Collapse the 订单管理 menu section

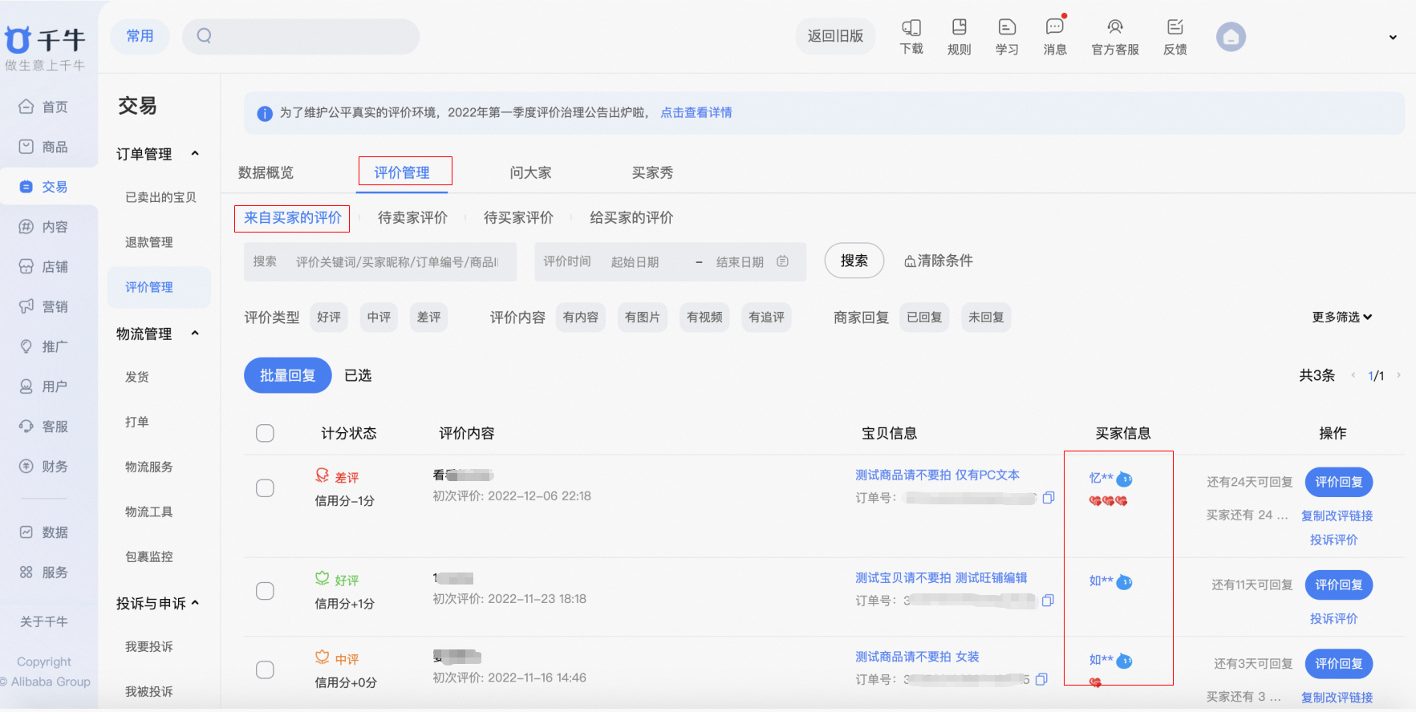point(195,153)
